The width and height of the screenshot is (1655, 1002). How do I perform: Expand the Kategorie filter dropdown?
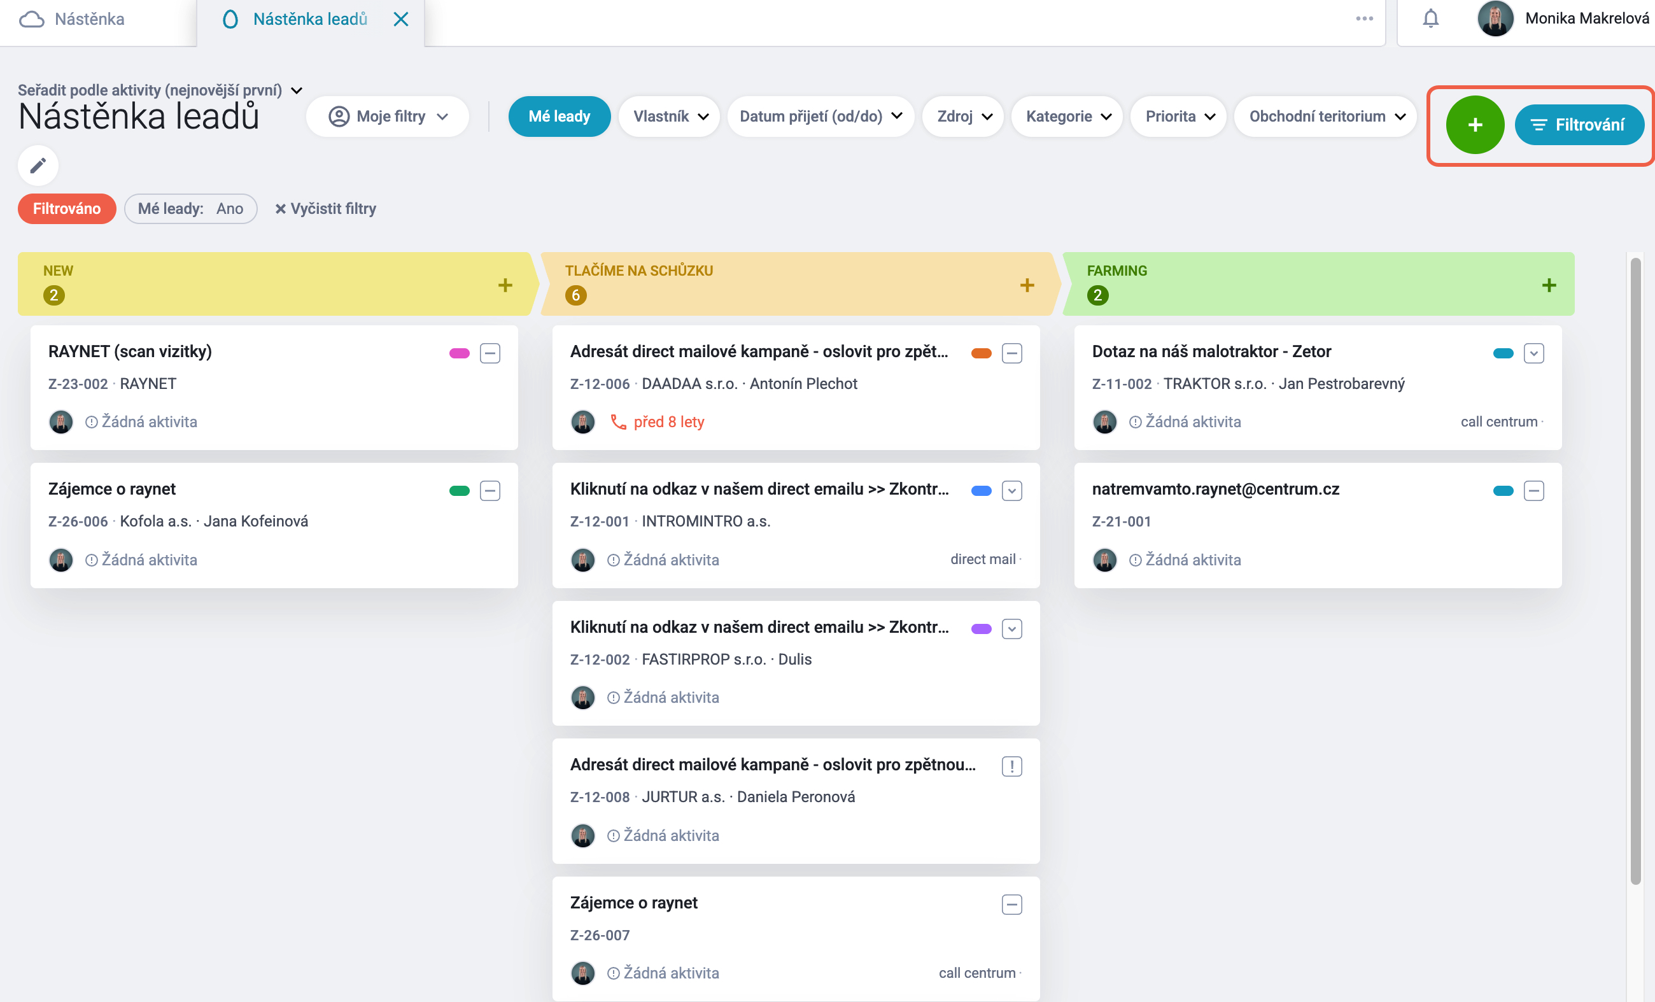click(x=1067, y=116)
